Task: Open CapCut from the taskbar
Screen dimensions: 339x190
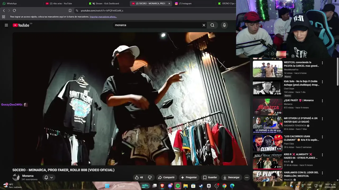Action: (209, 186)
